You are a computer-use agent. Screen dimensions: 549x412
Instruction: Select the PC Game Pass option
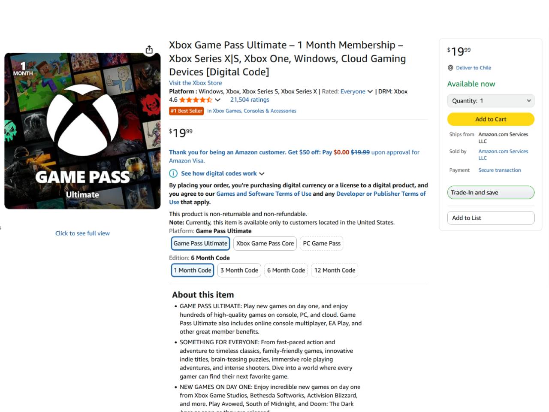click(322, 243)
